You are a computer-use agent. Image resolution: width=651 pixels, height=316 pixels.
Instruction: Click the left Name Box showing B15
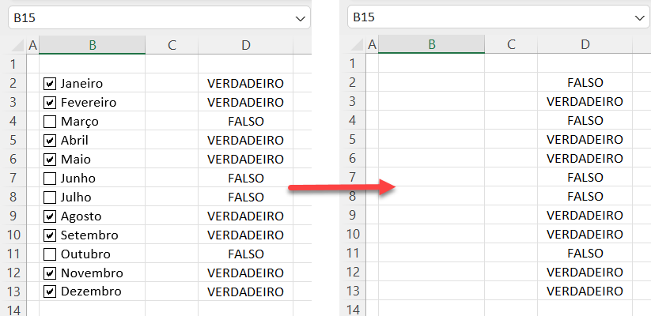pos(142,17)
